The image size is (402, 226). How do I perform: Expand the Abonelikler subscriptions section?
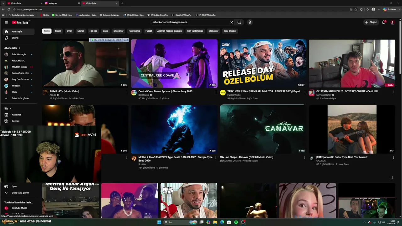13,48
